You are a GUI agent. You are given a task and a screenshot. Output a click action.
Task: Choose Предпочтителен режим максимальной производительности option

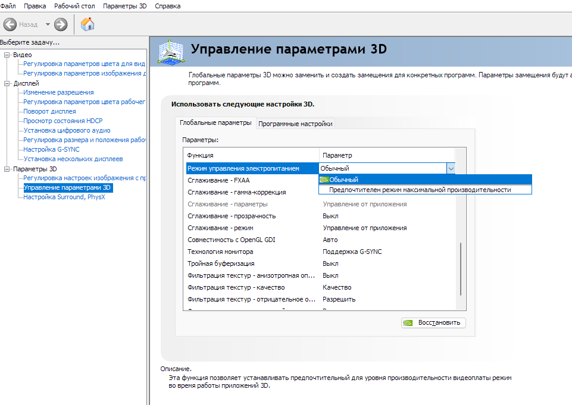click(x=420, y=190)
